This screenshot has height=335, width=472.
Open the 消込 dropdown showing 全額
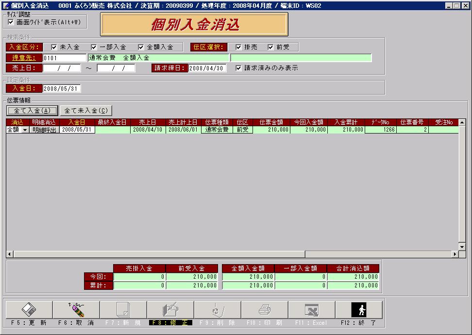point(25,130)
